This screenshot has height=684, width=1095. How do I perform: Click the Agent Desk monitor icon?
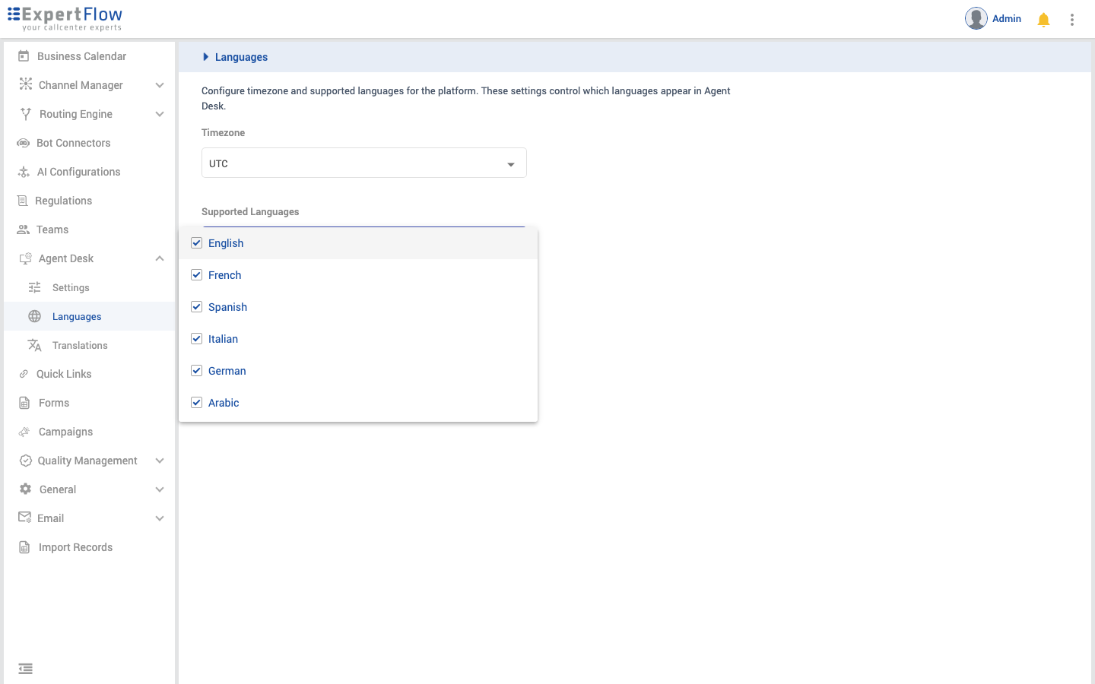pos(25,258)
